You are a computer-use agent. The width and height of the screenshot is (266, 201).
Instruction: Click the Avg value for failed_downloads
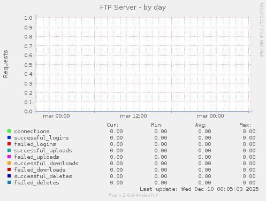204,170
